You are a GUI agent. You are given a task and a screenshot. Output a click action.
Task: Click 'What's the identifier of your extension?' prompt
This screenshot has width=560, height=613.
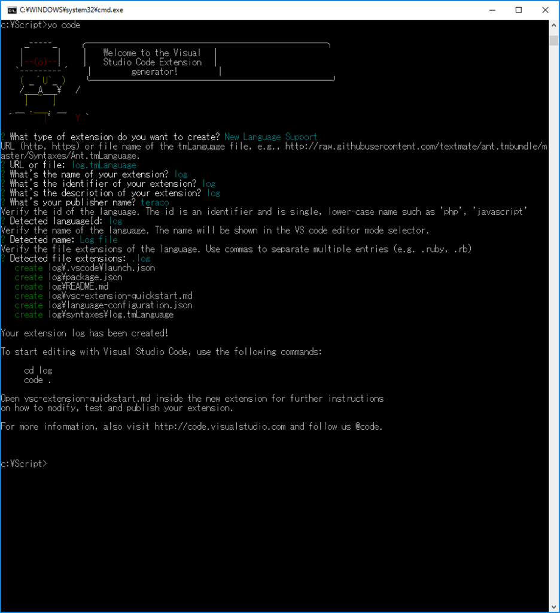103,184
